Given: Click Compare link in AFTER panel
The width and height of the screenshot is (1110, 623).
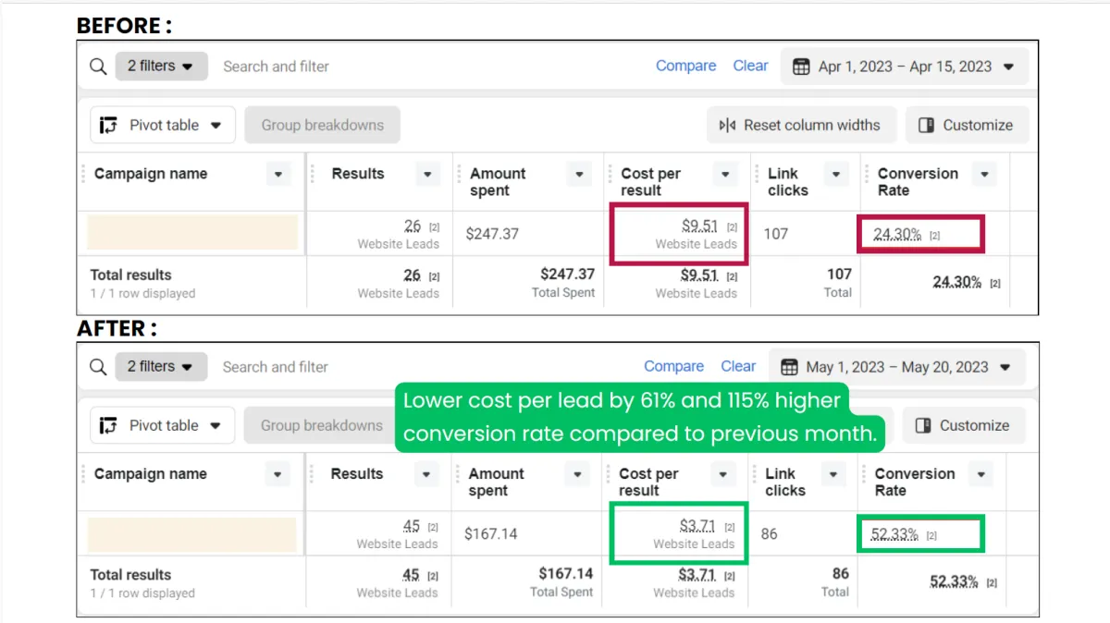Looking at the screenshot, I should [x=673, y=366].
